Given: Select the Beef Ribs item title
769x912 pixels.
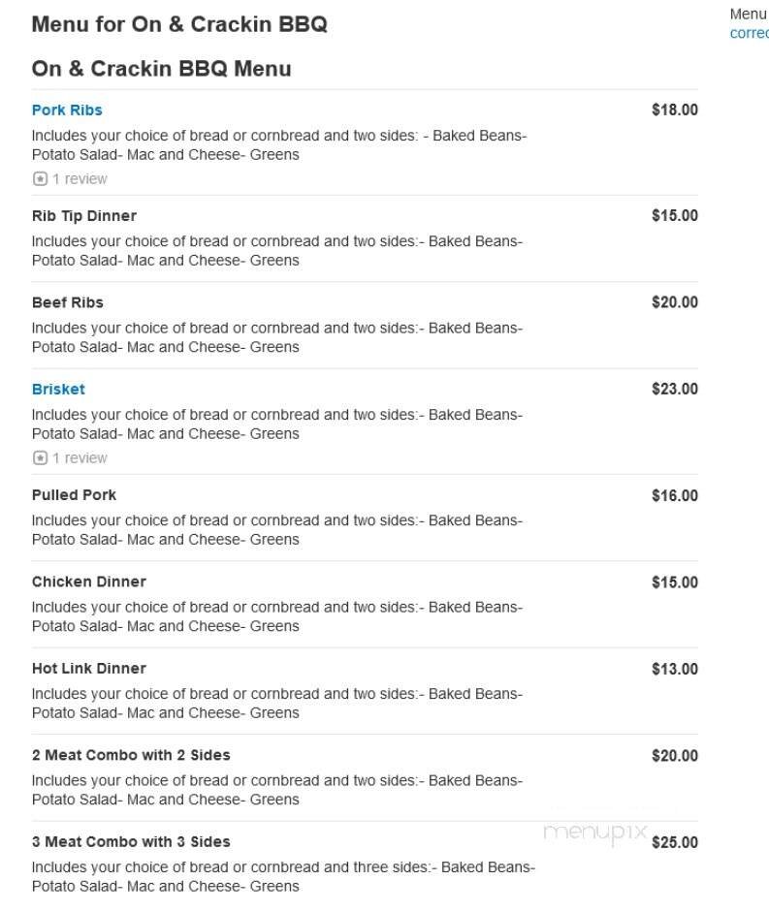Looking at the screenshot, I should (68, 302).
